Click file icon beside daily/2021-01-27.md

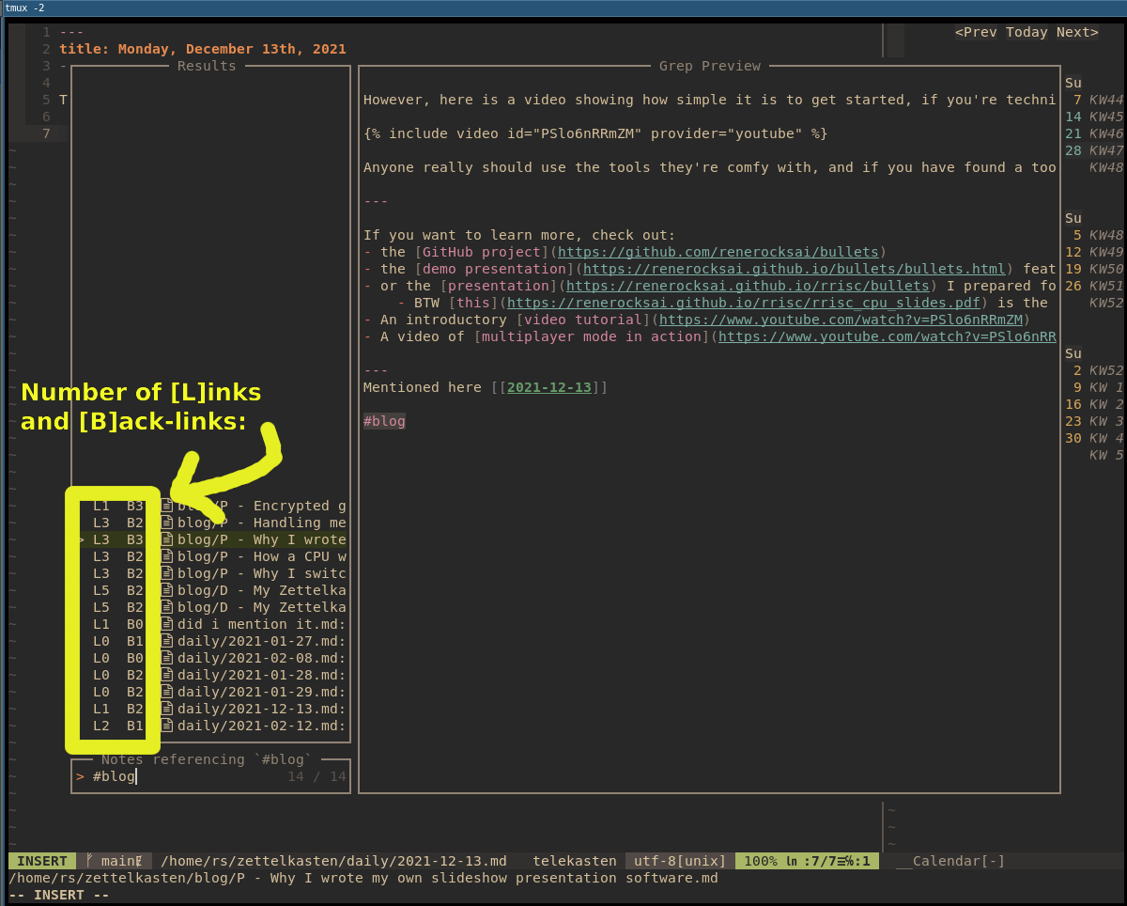pos(167,642)
